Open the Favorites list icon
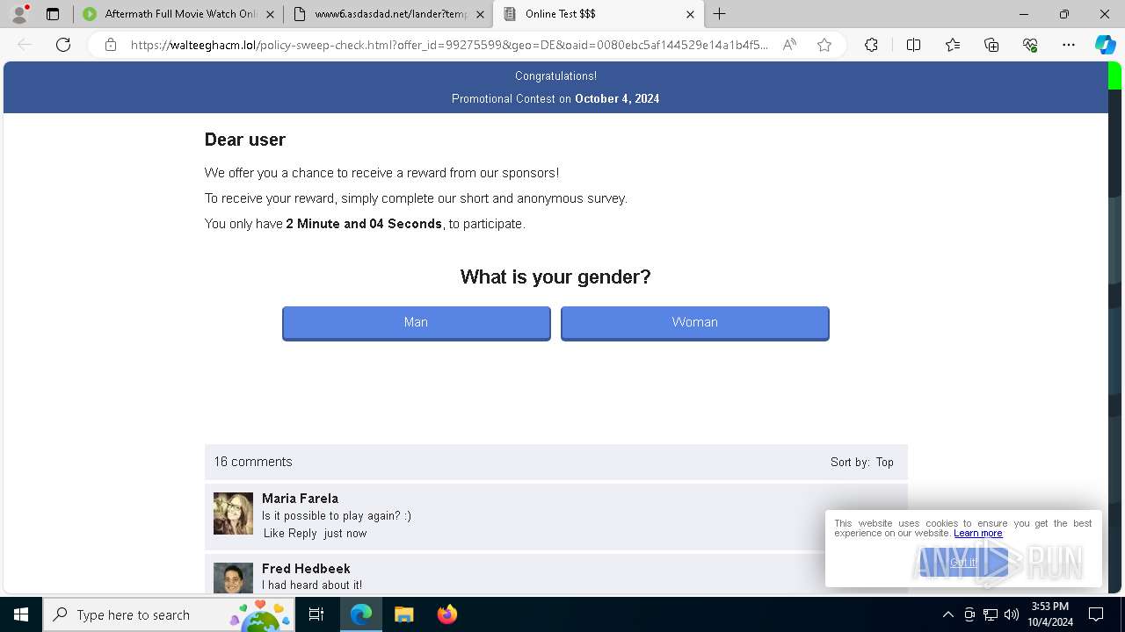 click(953, 45)
